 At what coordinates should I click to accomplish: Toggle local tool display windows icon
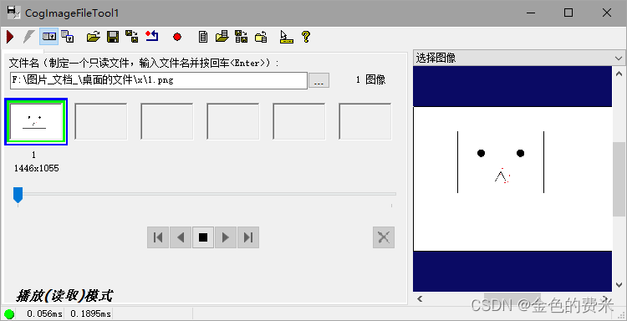pos(49,37)
